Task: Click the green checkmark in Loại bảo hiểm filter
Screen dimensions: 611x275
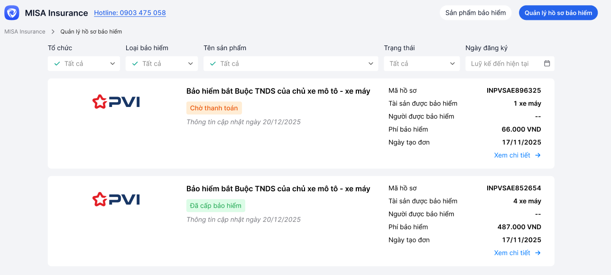Action: point(135,63)
